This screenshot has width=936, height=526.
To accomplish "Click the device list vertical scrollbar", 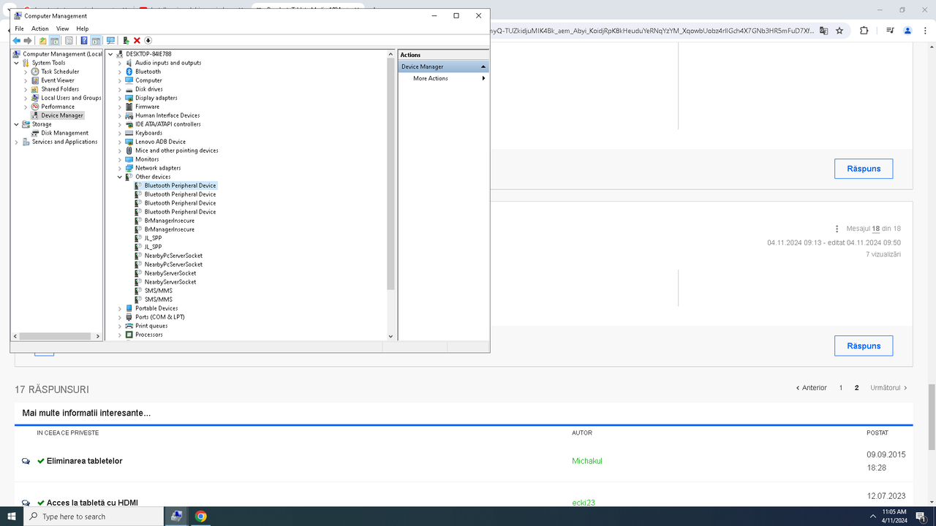I will [x=390, y=172].
